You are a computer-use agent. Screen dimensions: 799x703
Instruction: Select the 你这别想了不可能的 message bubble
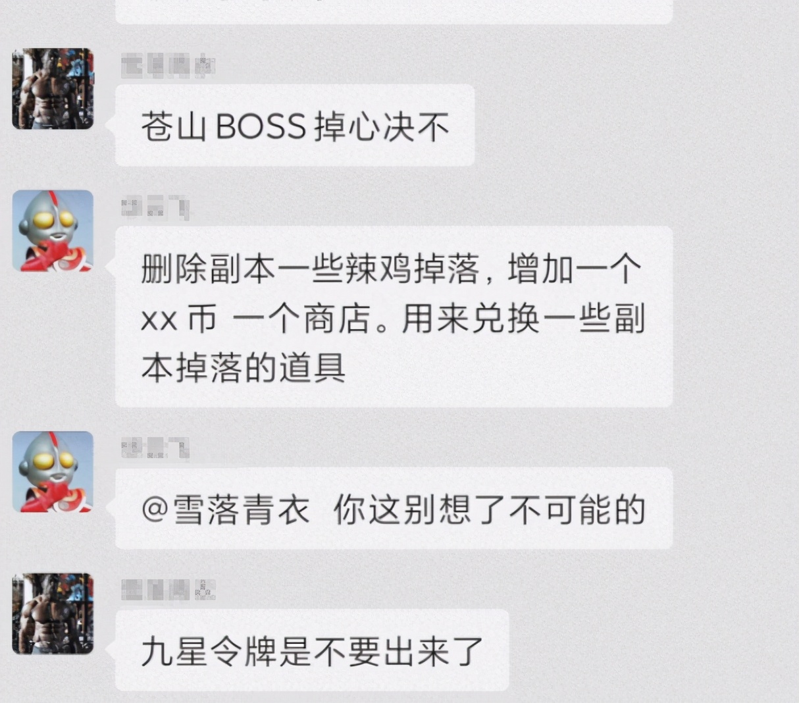click(394, 508)
